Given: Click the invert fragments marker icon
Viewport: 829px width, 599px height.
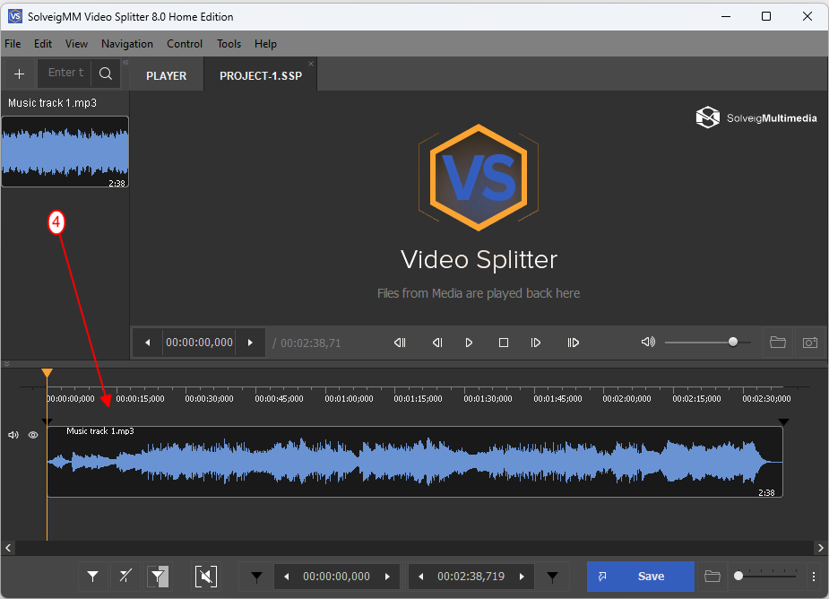Looking at the screenshot, I should 158,577.
